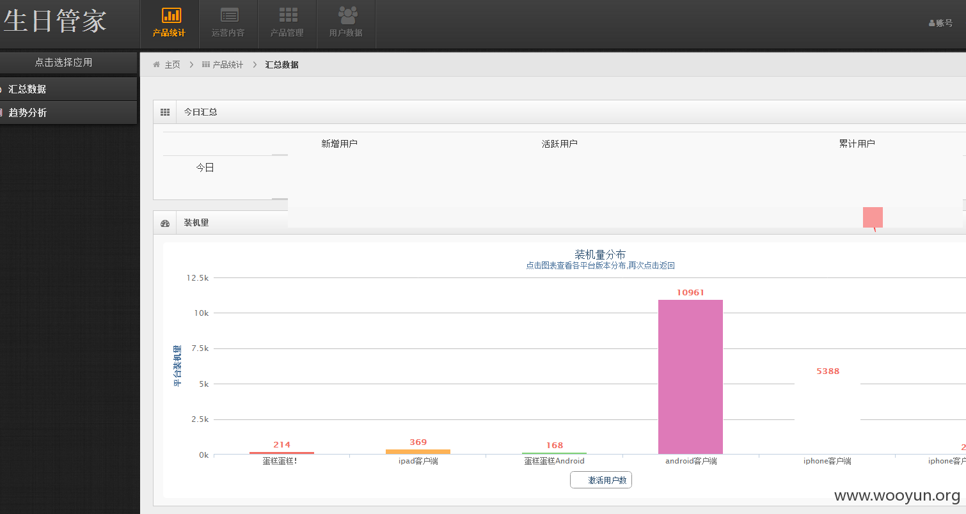Click the 168 data label
Image resolution: width=966 pixels, height=514 pixels.
point(555,446)
